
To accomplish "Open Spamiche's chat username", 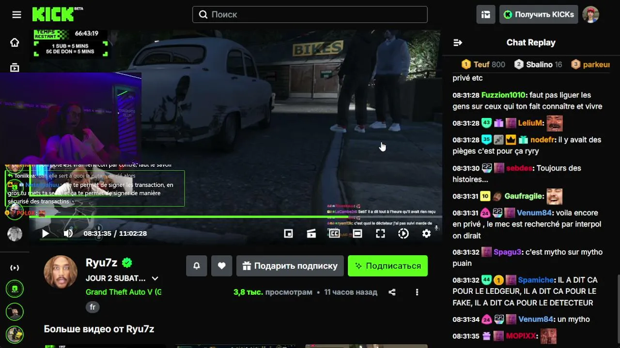I will (536, 280).
